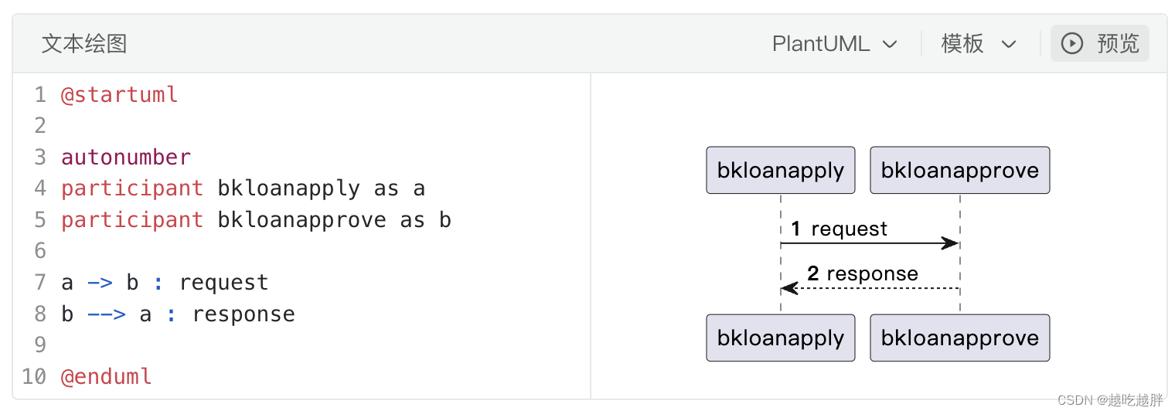This screenshot has height=414, width=1175.
Task: Expand the 模板 template dropdown
Action: [978, 44]
